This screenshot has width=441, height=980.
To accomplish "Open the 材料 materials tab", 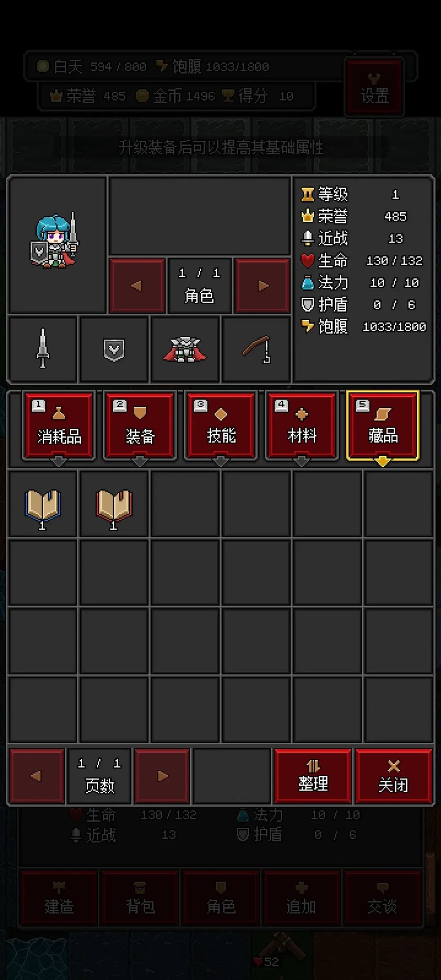I will (x=302, y=425).
